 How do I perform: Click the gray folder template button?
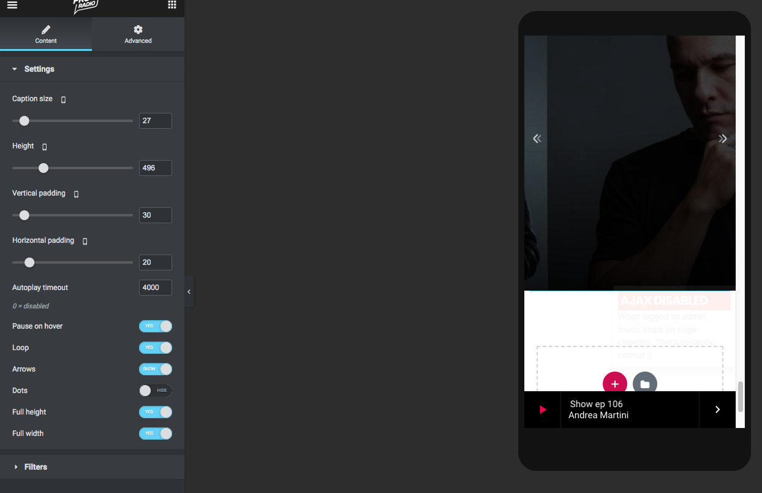[x=644, y=383]
